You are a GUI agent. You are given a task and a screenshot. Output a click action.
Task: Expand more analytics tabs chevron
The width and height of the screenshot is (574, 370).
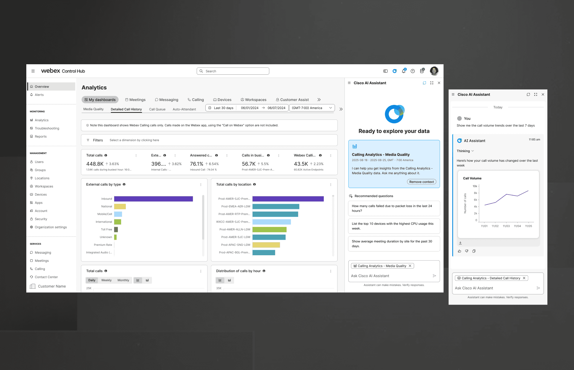click(x=319, y=100)
